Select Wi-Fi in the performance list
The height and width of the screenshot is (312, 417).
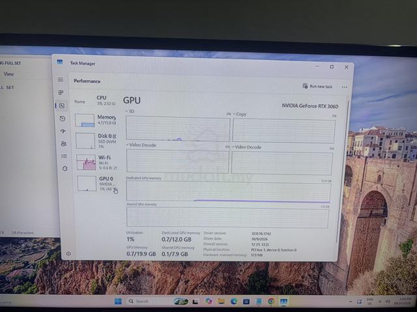click(x=97, y=162)
